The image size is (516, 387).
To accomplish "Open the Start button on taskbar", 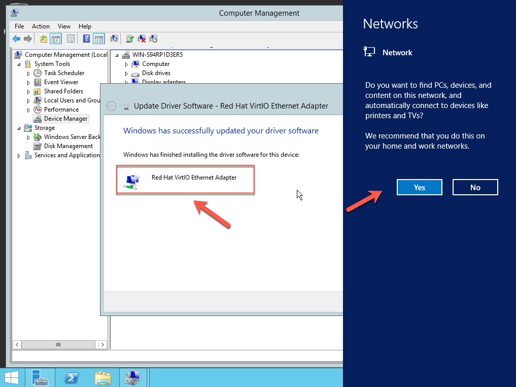I will [x=12, y=378].
